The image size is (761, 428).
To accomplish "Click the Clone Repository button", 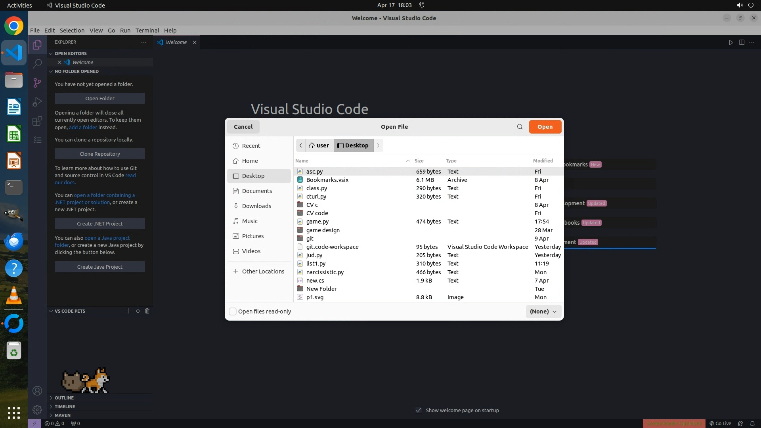I will (100, 154).
